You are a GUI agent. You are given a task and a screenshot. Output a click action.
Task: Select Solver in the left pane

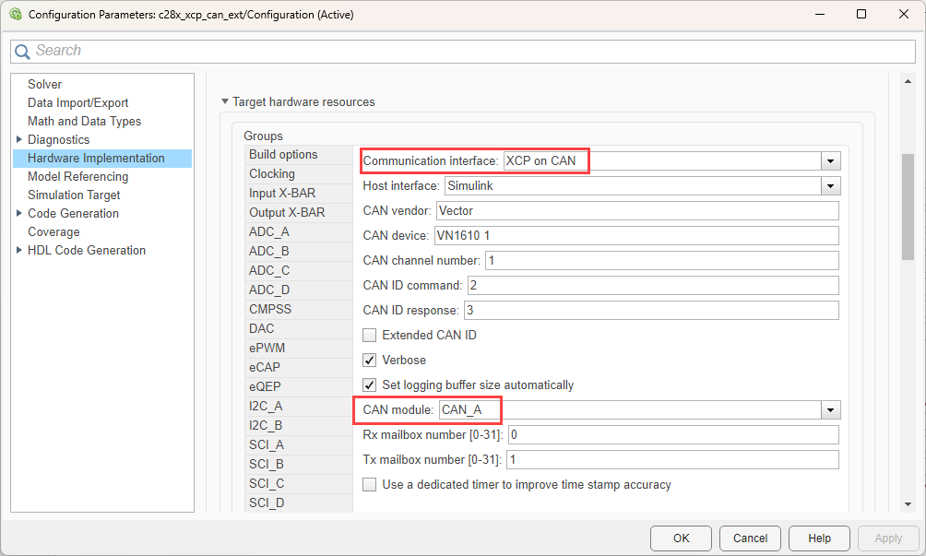tap(44, 84)
